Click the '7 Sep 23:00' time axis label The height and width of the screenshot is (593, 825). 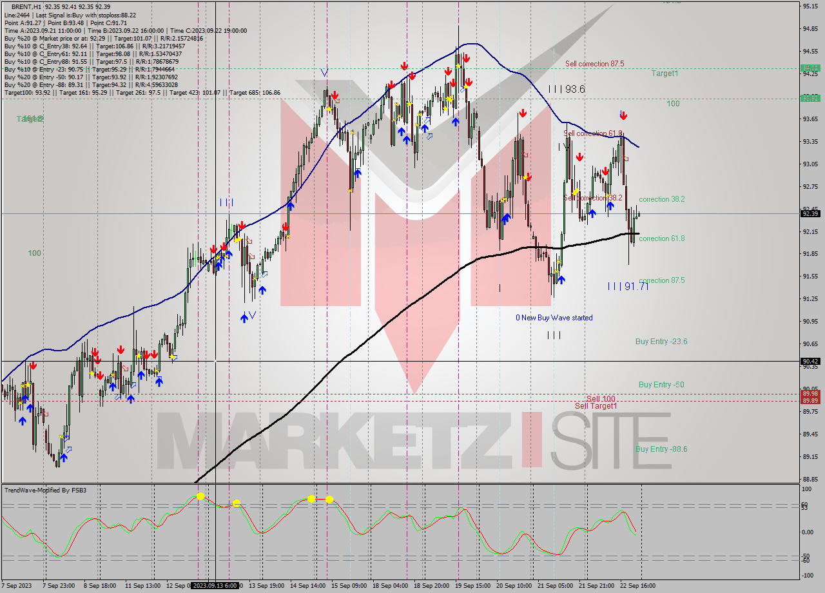[x=59, y=586]
